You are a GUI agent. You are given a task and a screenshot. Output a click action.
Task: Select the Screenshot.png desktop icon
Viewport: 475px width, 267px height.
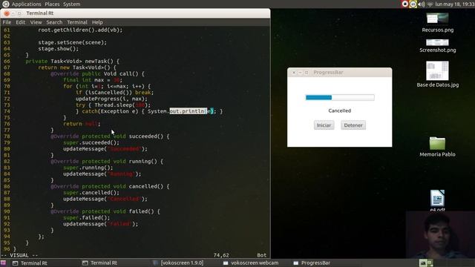coord(437,46)
